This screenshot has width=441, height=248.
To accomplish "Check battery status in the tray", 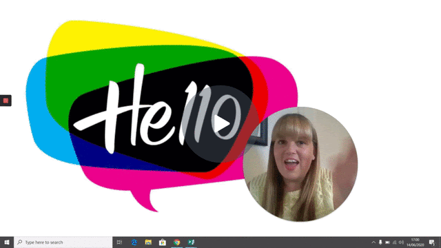I will tap(387, 242).
